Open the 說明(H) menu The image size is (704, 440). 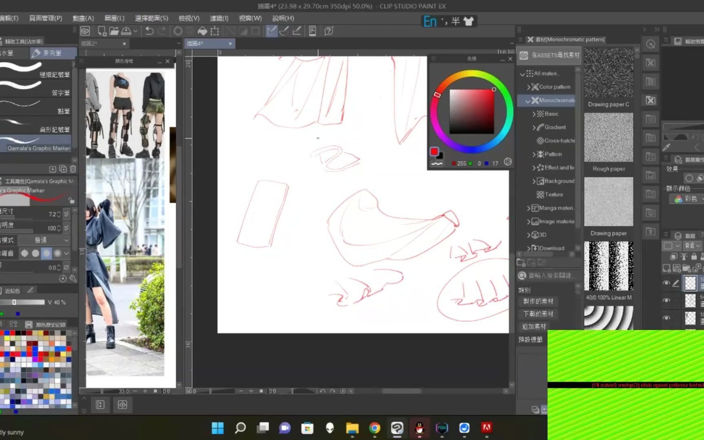coord(283,18)
